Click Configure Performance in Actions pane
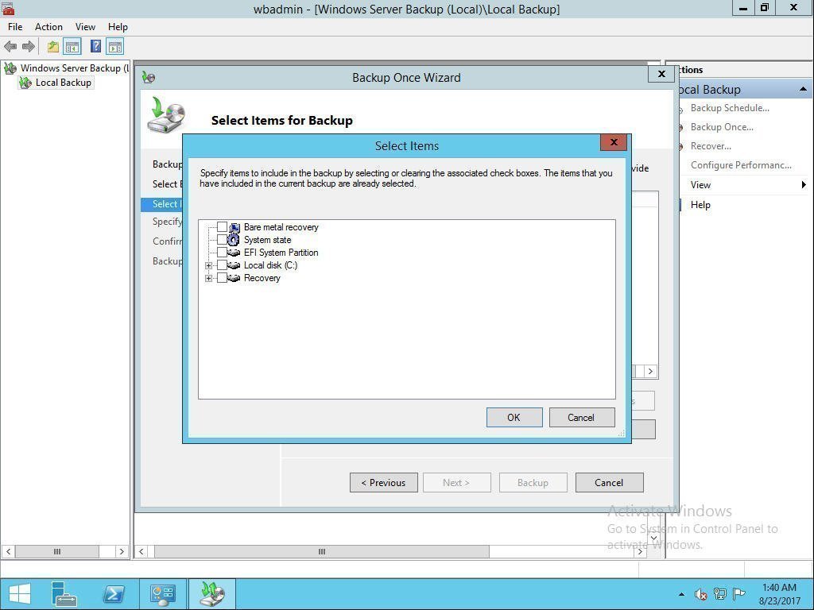The height and width of the screenshot is (610, 814). 741,165
